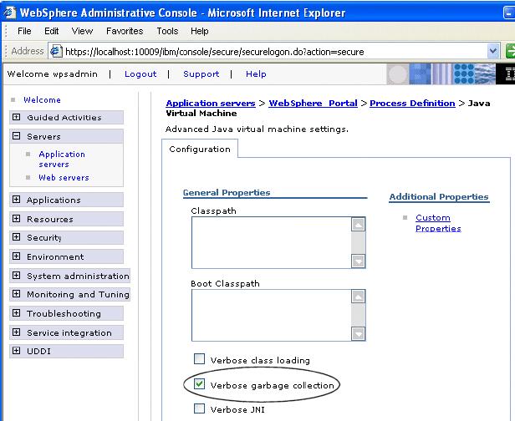Go to Process Definition breadcrumb

412,103
